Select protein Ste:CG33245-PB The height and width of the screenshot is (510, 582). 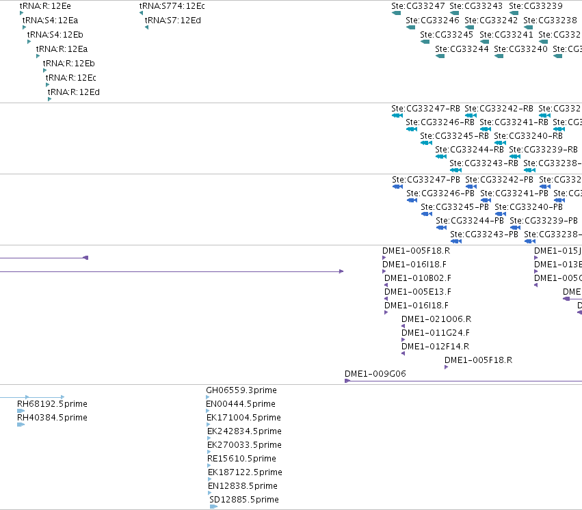click(455, 207)
